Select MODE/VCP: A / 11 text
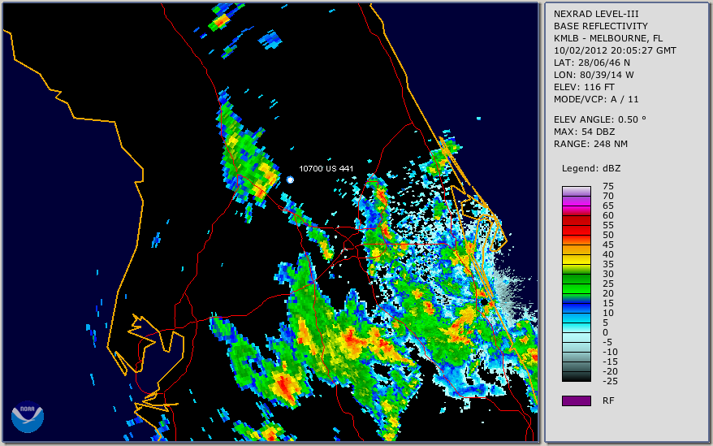Image resolution: width=713 pixels, height=446 pixels. 596,99
